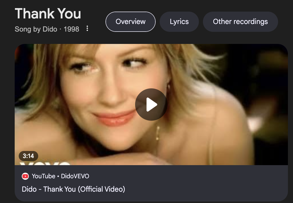Click the DidoVEVO channel name
The image size is (293, 203).
click(75, 176)
